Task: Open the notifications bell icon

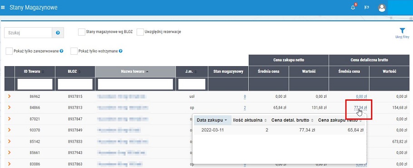Action: tap(353, 7)
